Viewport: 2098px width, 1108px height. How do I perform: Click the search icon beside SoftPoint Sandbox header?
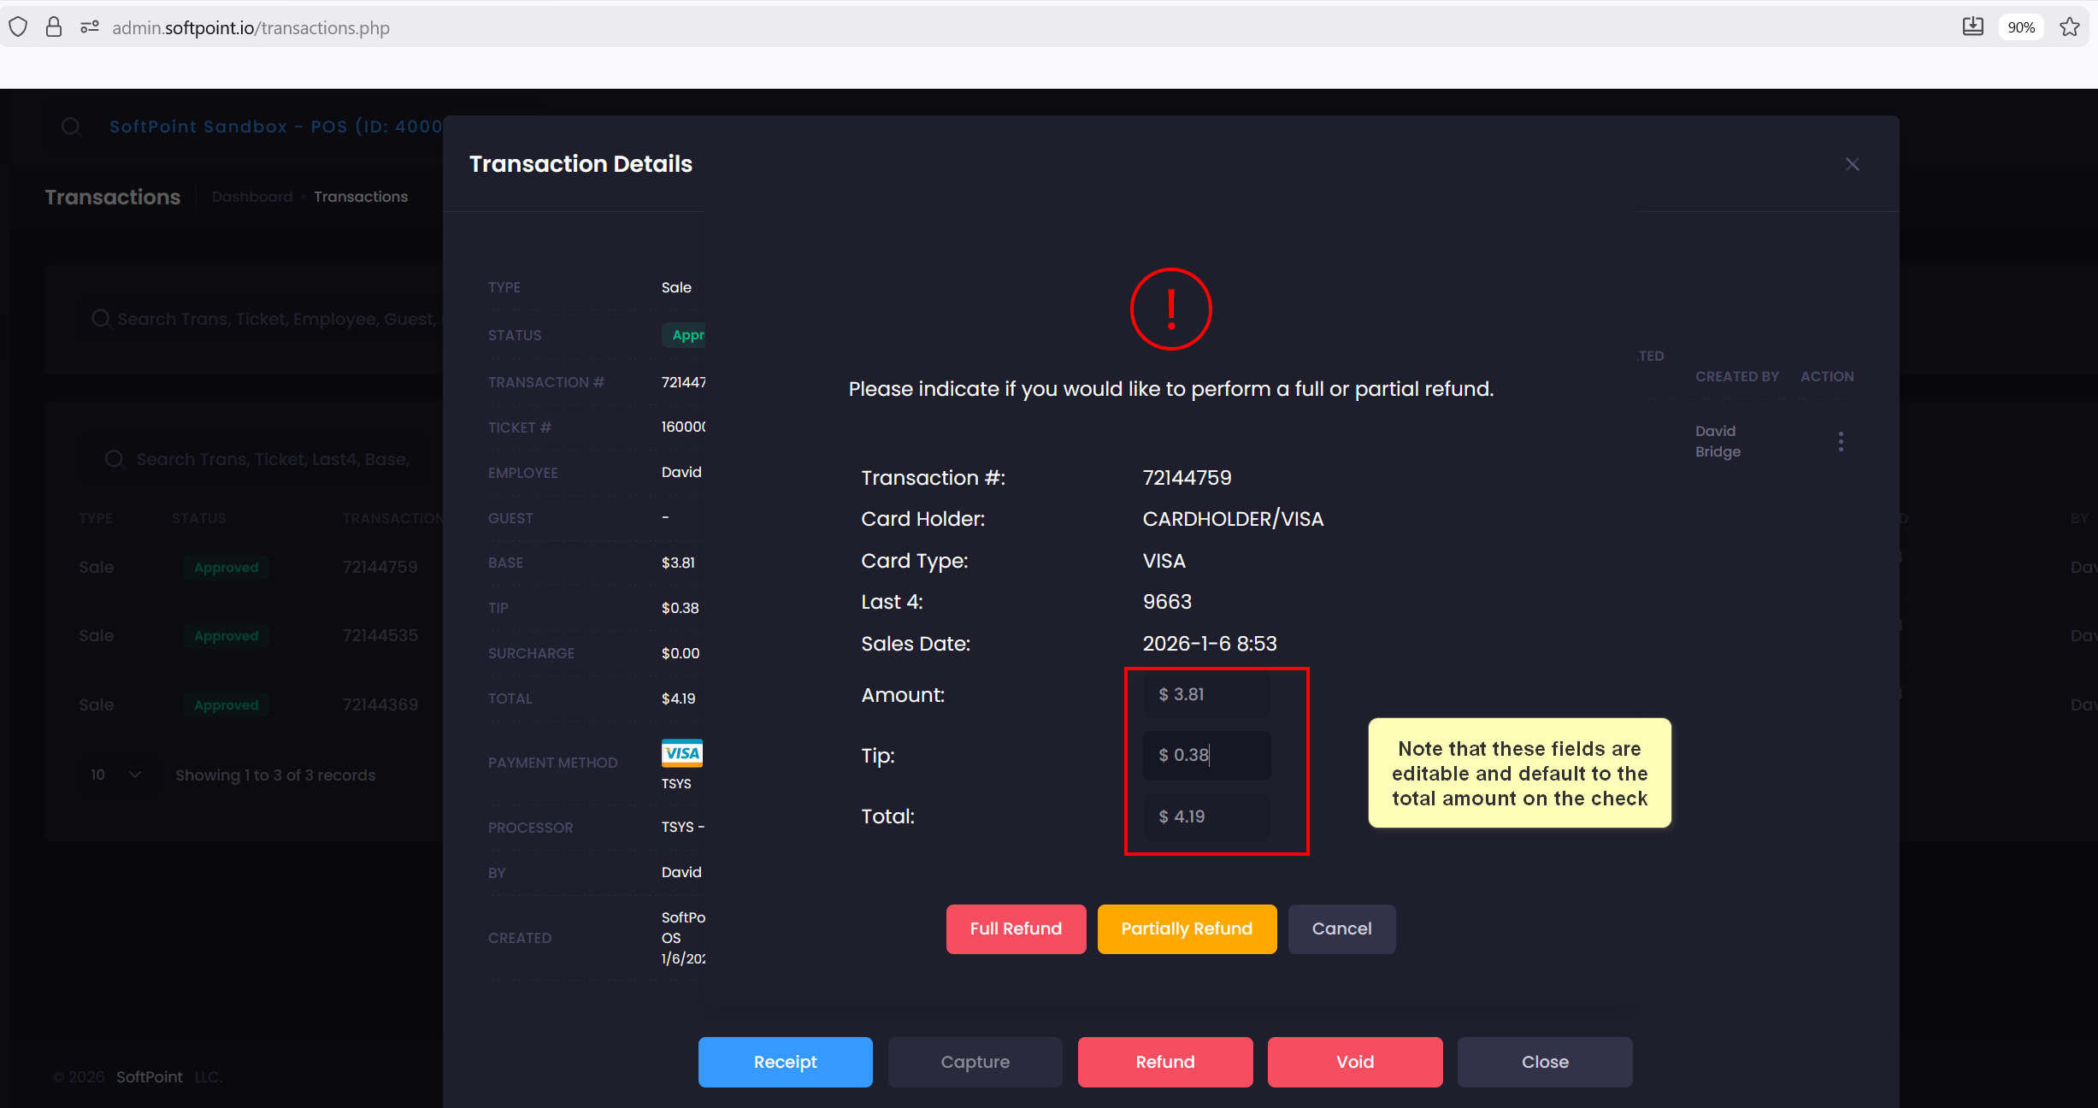point(72,127)
